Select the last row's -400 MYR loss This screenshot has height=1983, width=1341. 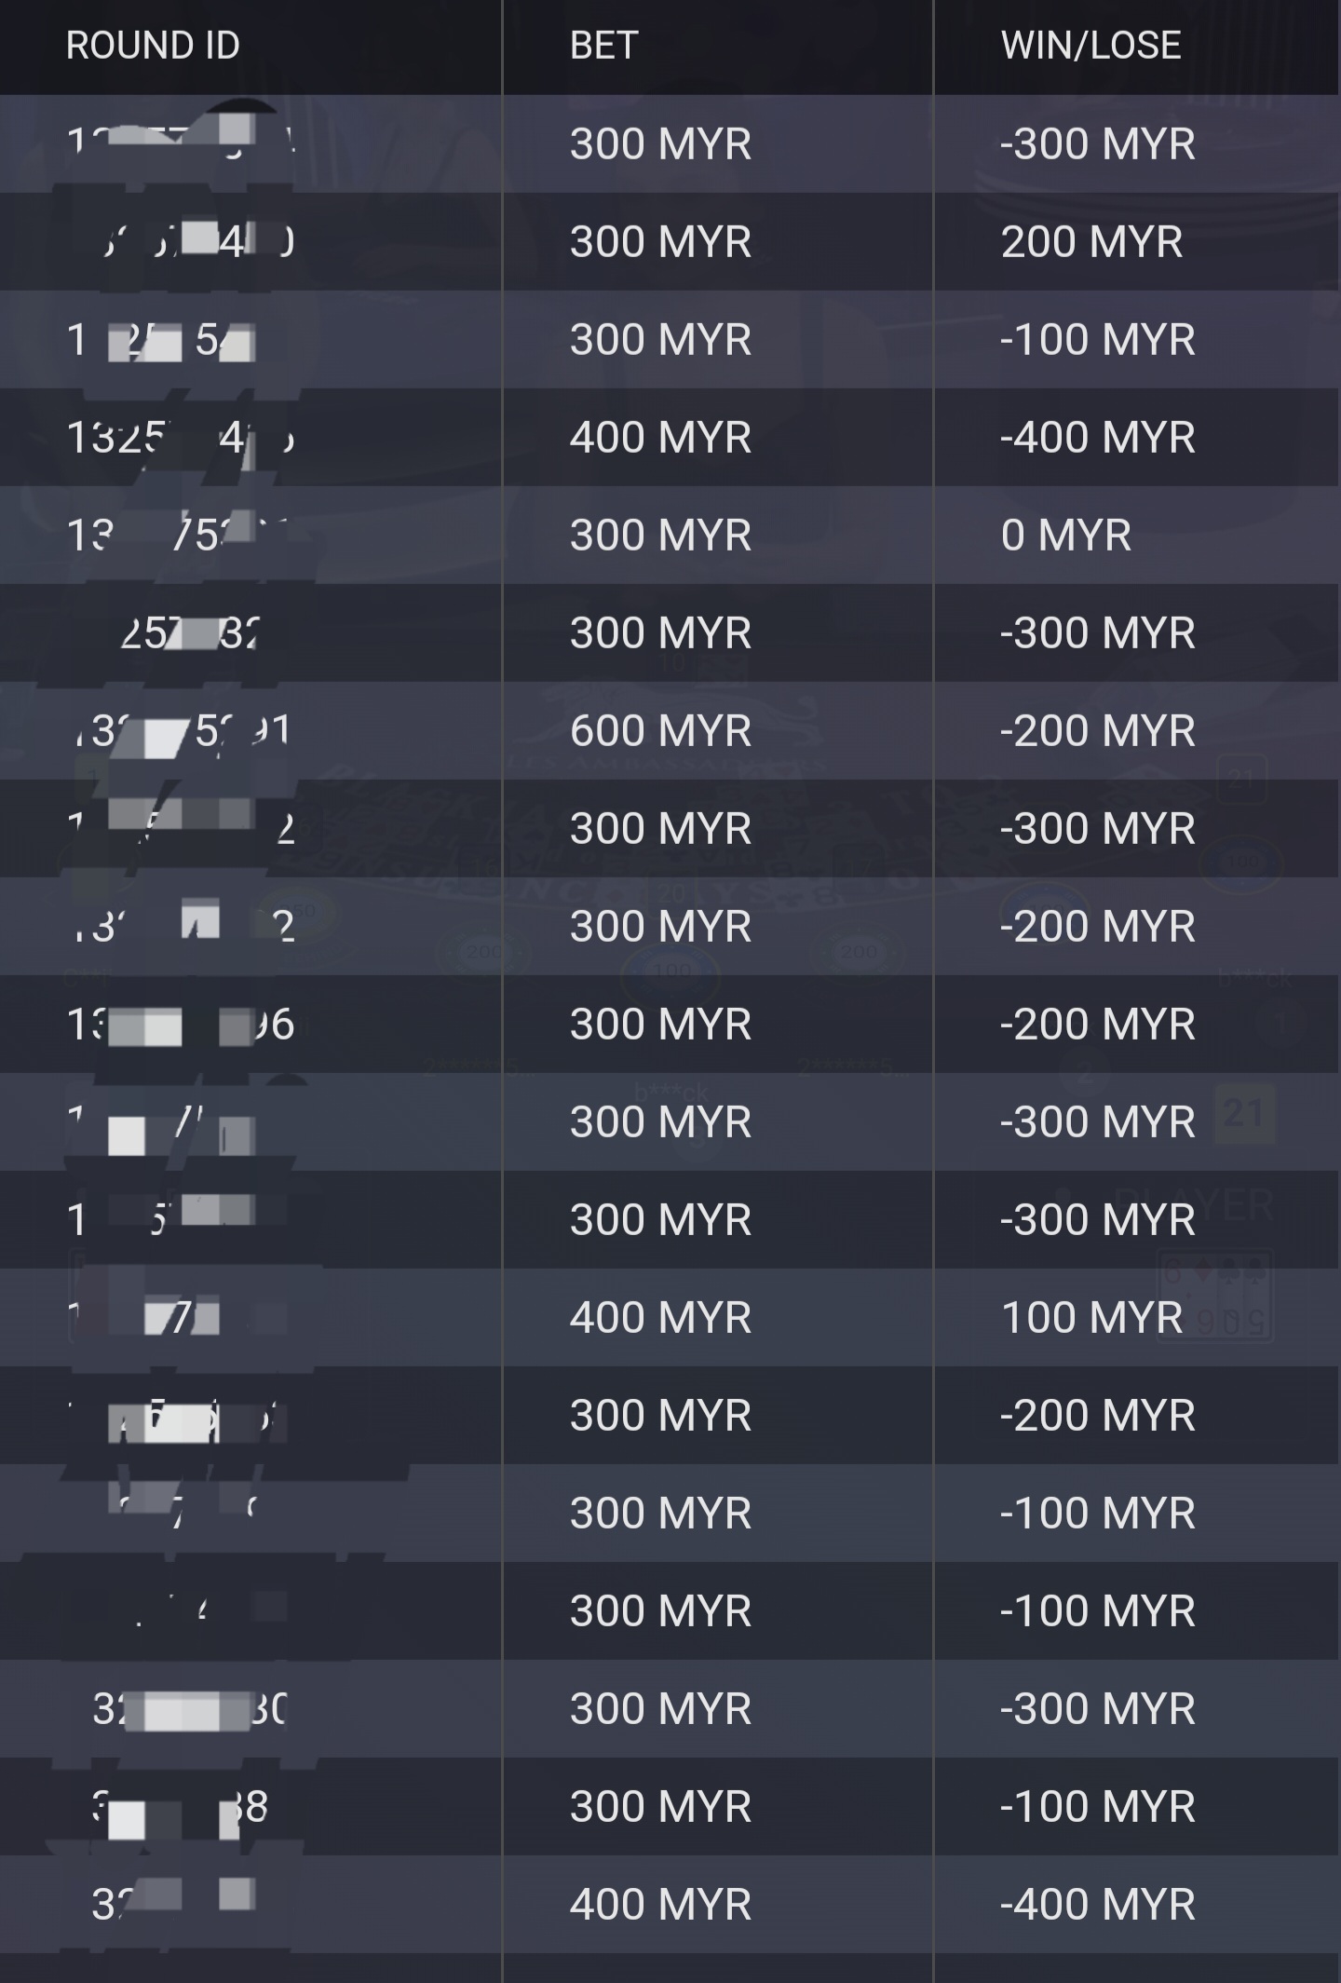coord(1097,1904)
